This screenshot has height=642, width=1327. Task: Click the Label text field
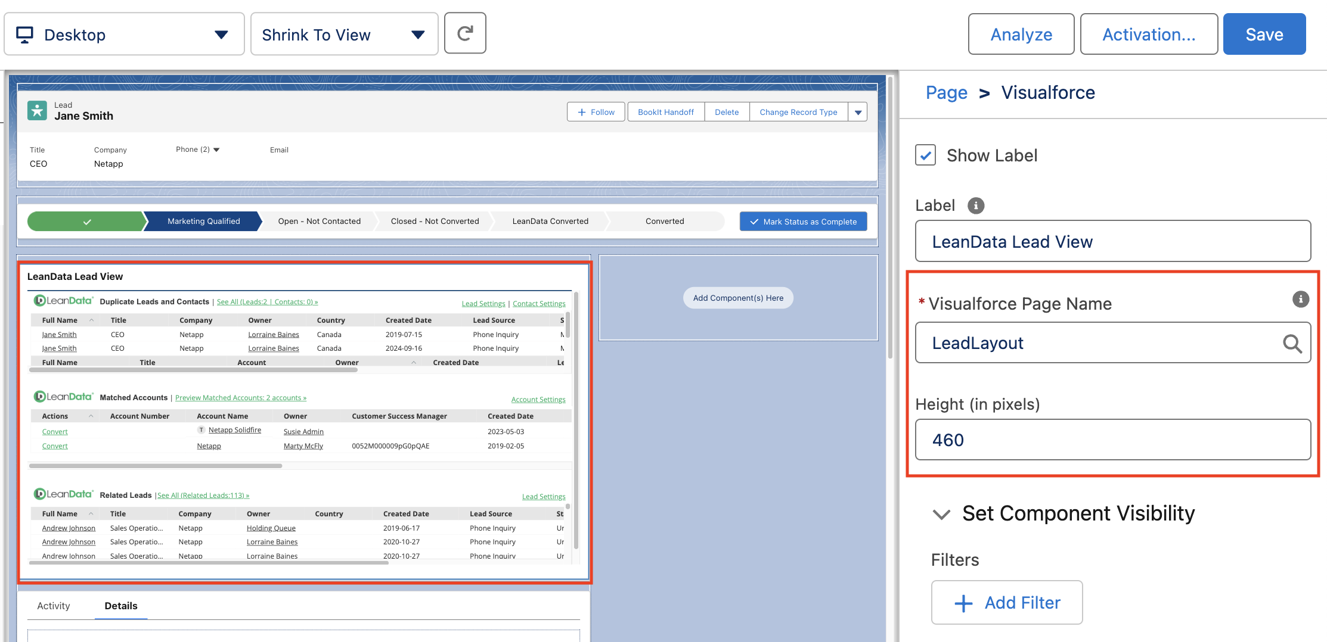(x=1113, y=241)
